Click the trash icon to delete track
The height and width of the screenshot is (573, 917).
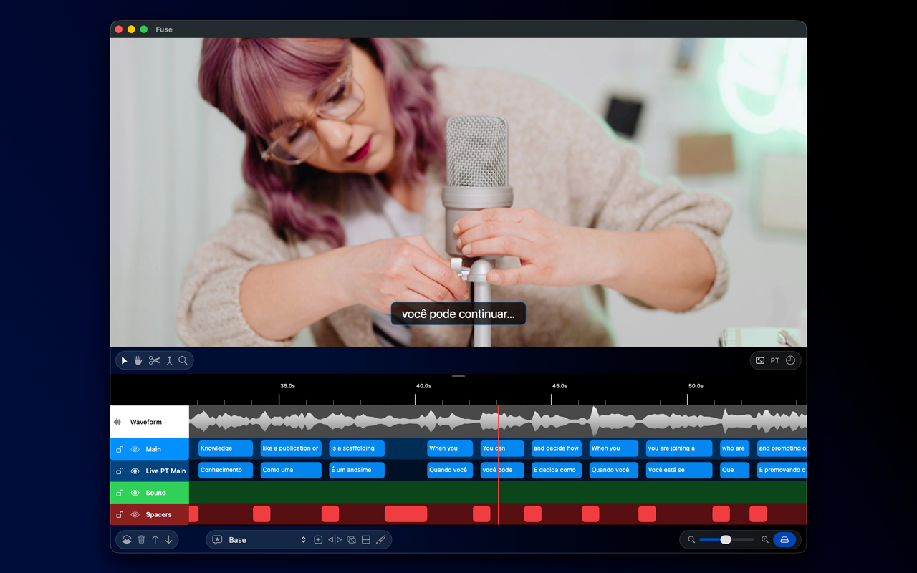click(141, 540)
